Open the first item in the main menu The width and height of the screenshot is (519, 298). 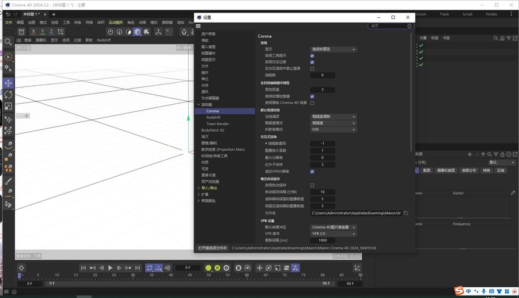8,22
